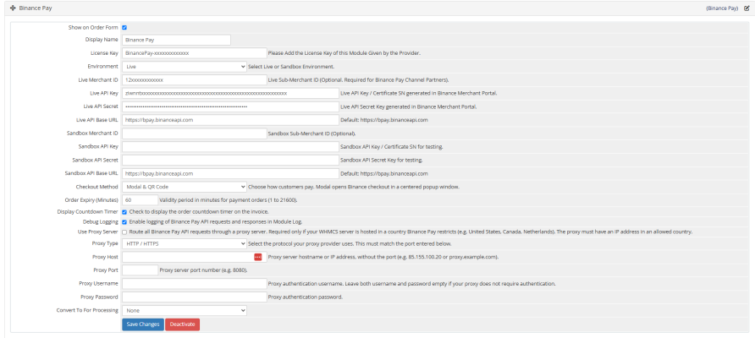Click the Sandbox API Key field
The height and width of the screenshot is (338, 755).
(x=230, y=147)
